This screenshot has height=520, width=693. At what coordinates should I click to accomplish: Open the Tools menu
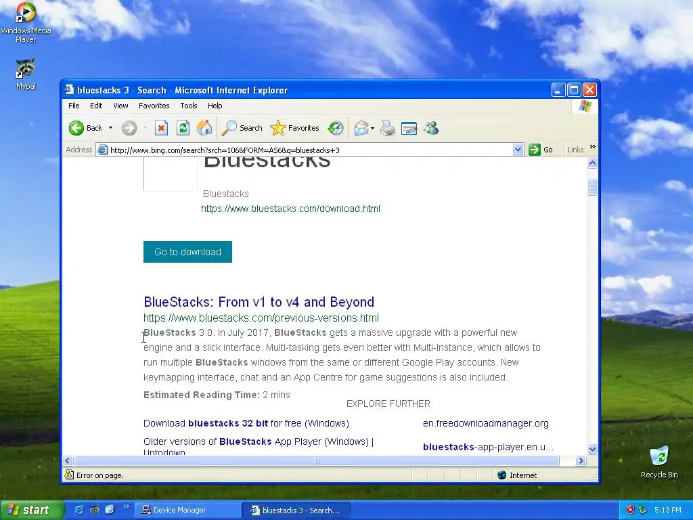tap(189, 106)
